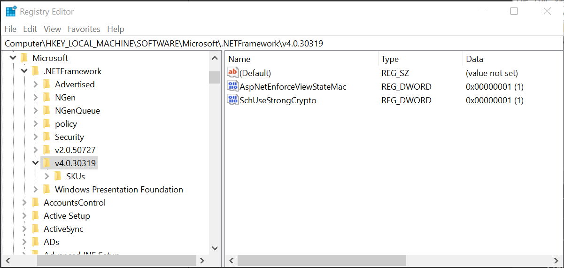The image size is (564, 268).
Task: Expand the Advertised key
Action: point(35,84)
